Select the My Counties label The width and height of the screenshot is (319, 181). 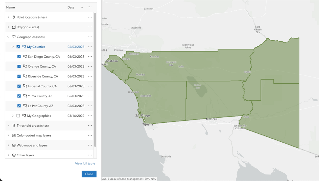[x=36, y=47]
